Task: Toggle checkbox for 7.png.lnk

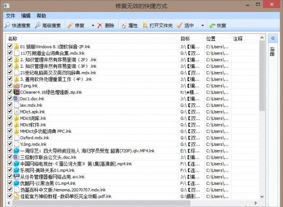Action: coord(10,85)
